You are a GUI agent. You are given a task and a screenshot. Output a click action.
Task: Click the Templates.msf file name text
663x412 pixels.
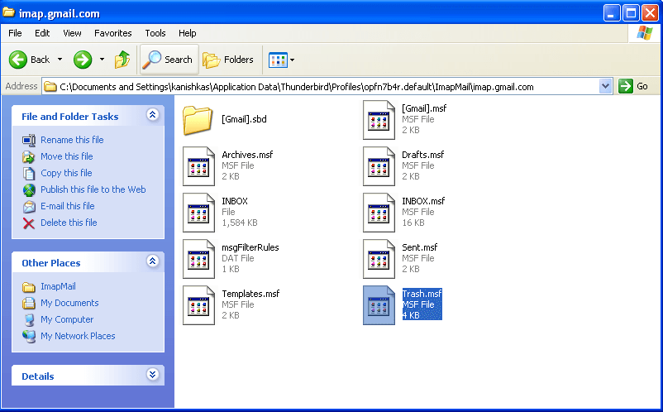click(x=250, y=294)
